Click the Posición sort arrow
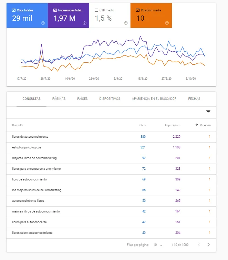Viewport: 228px width, 260px height. point(197,125)
